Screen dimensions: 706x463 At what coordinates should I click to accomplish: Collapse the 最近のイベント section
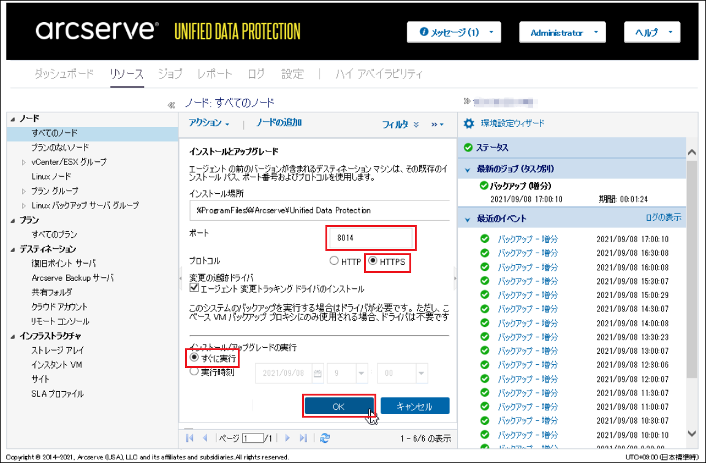coord(468,220)
